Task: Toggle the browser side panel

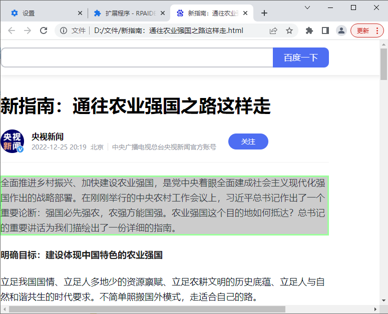Action: tap(325, 30)
